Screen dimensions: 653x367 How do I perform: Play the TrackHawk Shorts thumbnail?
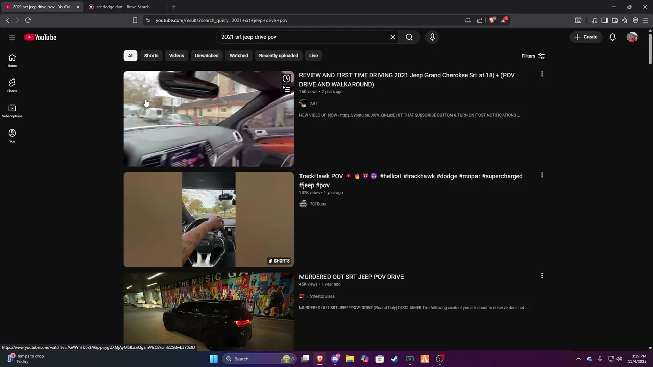pos(209,220)
